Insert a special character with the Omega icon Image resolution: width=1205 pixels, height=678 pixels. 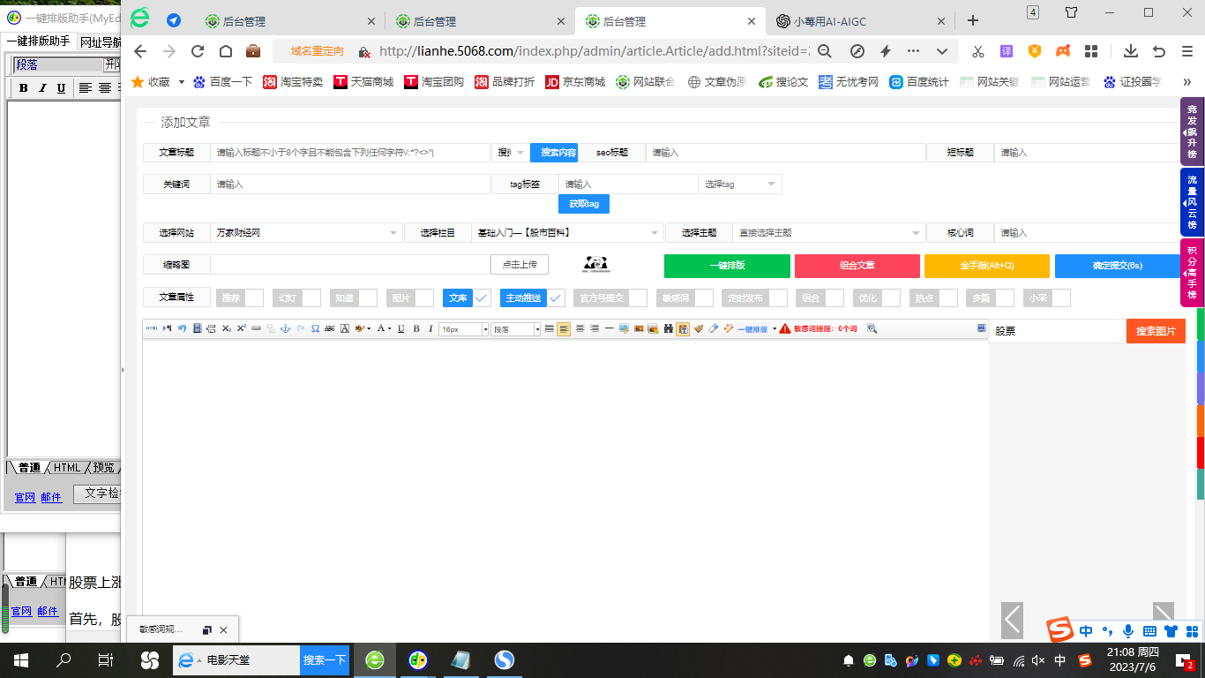(316, 328)
